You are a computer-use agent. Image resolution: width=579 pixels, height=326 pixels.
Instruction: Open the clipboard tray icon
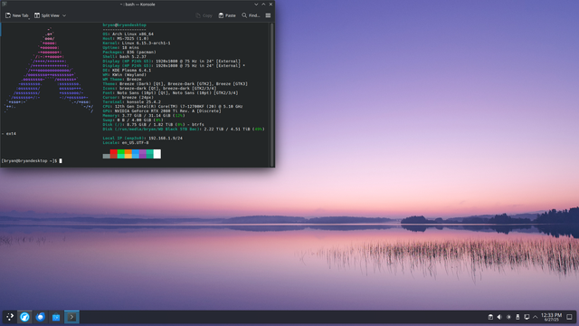[x=490, y=317]
